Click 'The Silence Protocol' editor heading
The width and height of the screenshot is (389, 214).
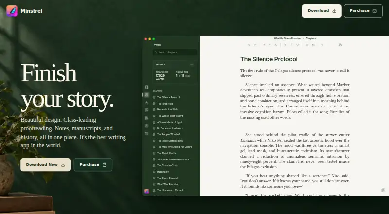tap(269, 59)
